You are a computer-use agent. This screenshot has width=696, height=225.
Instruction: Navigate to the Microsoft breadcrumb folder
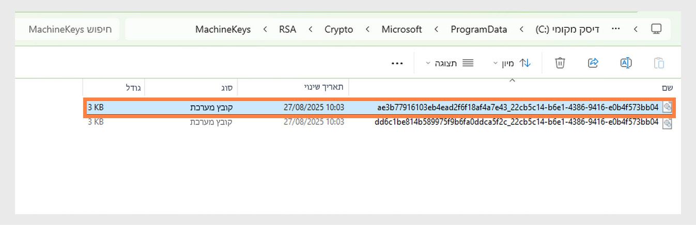click(x=401, y=29)
